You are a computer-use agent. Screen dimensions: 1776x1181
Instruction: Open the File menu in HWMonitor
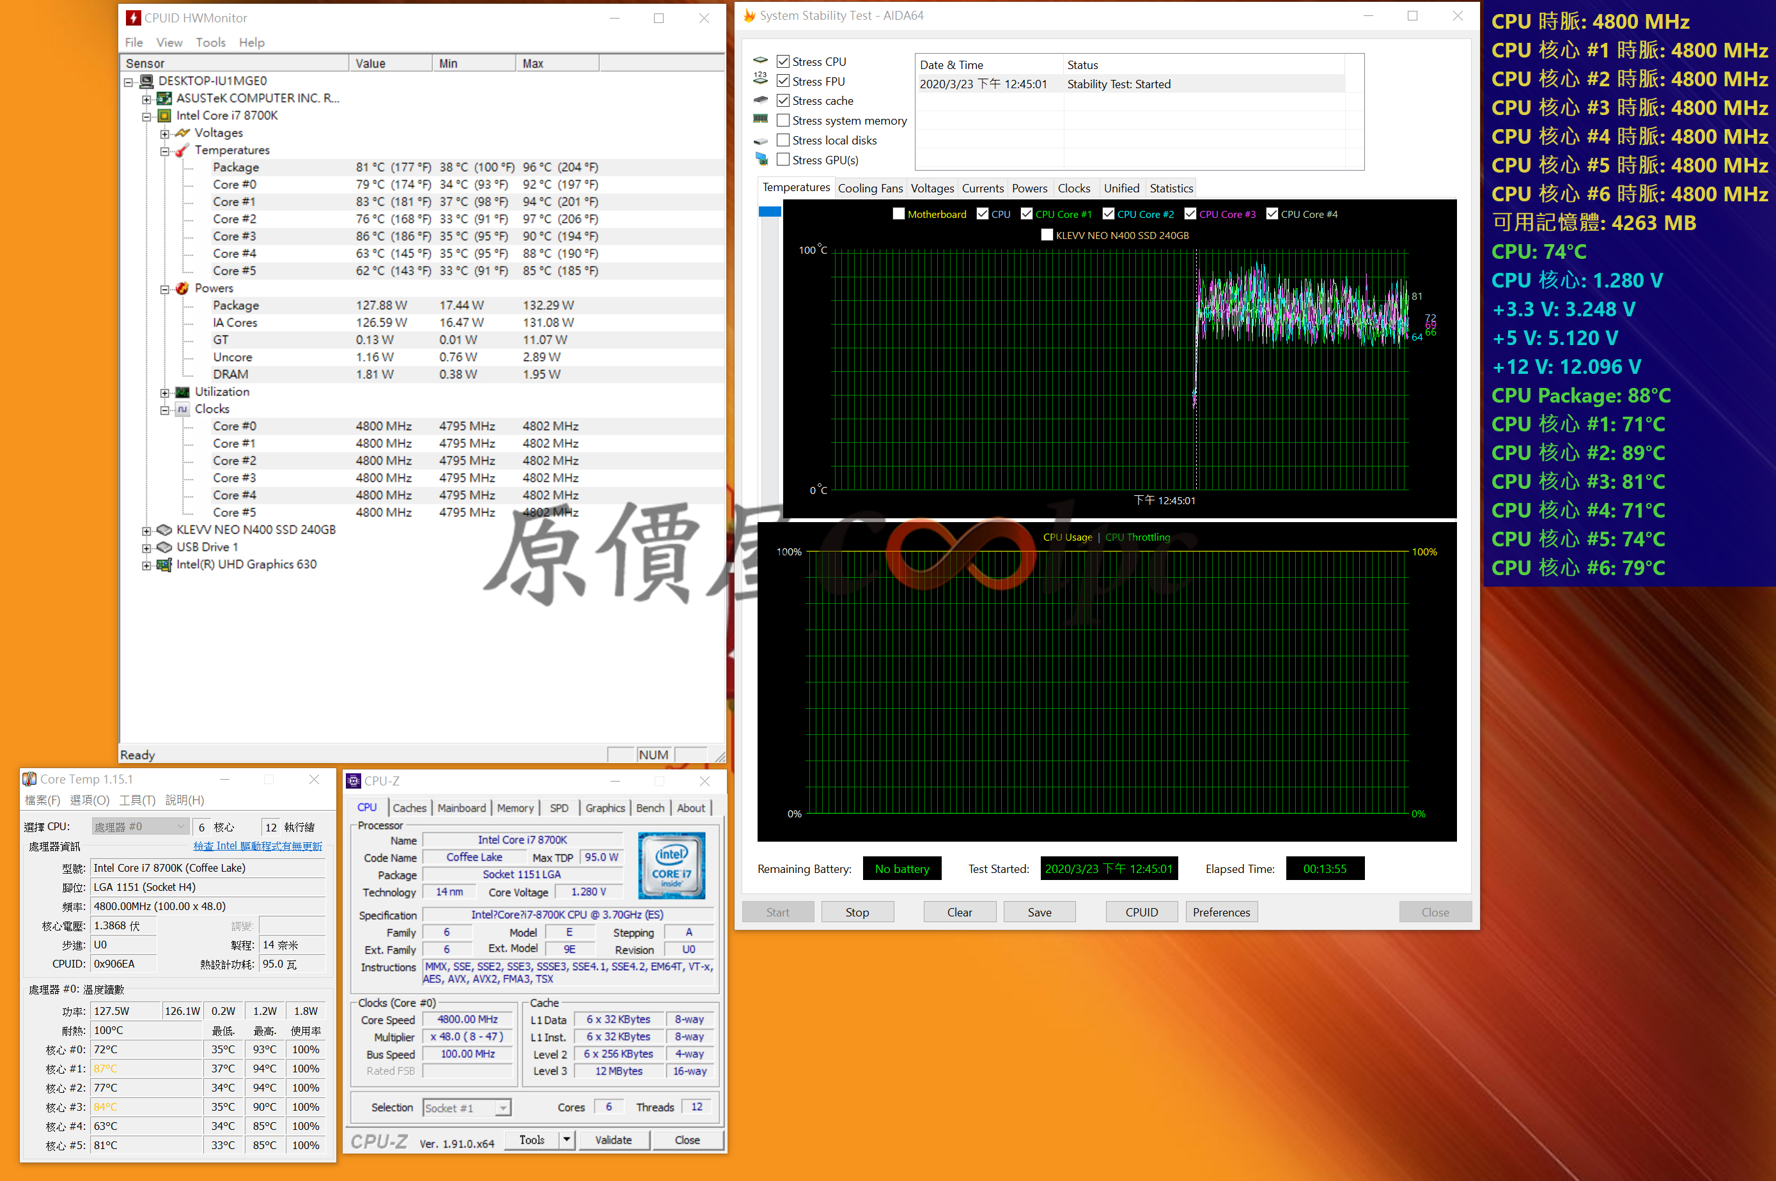point(134,42)
